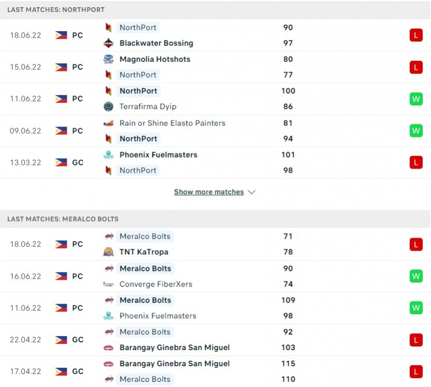Open the Blackwater Bossing team link

pyautogui.click(x=156, y=43)
